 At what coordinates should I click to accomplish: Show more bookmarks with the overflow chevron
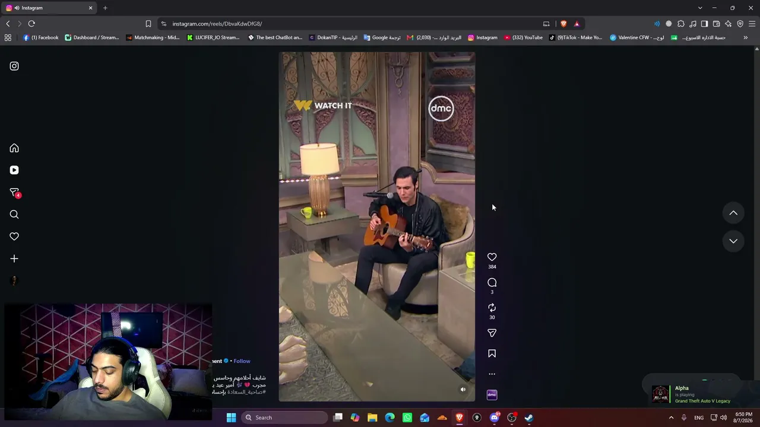[x=746, y=37]
